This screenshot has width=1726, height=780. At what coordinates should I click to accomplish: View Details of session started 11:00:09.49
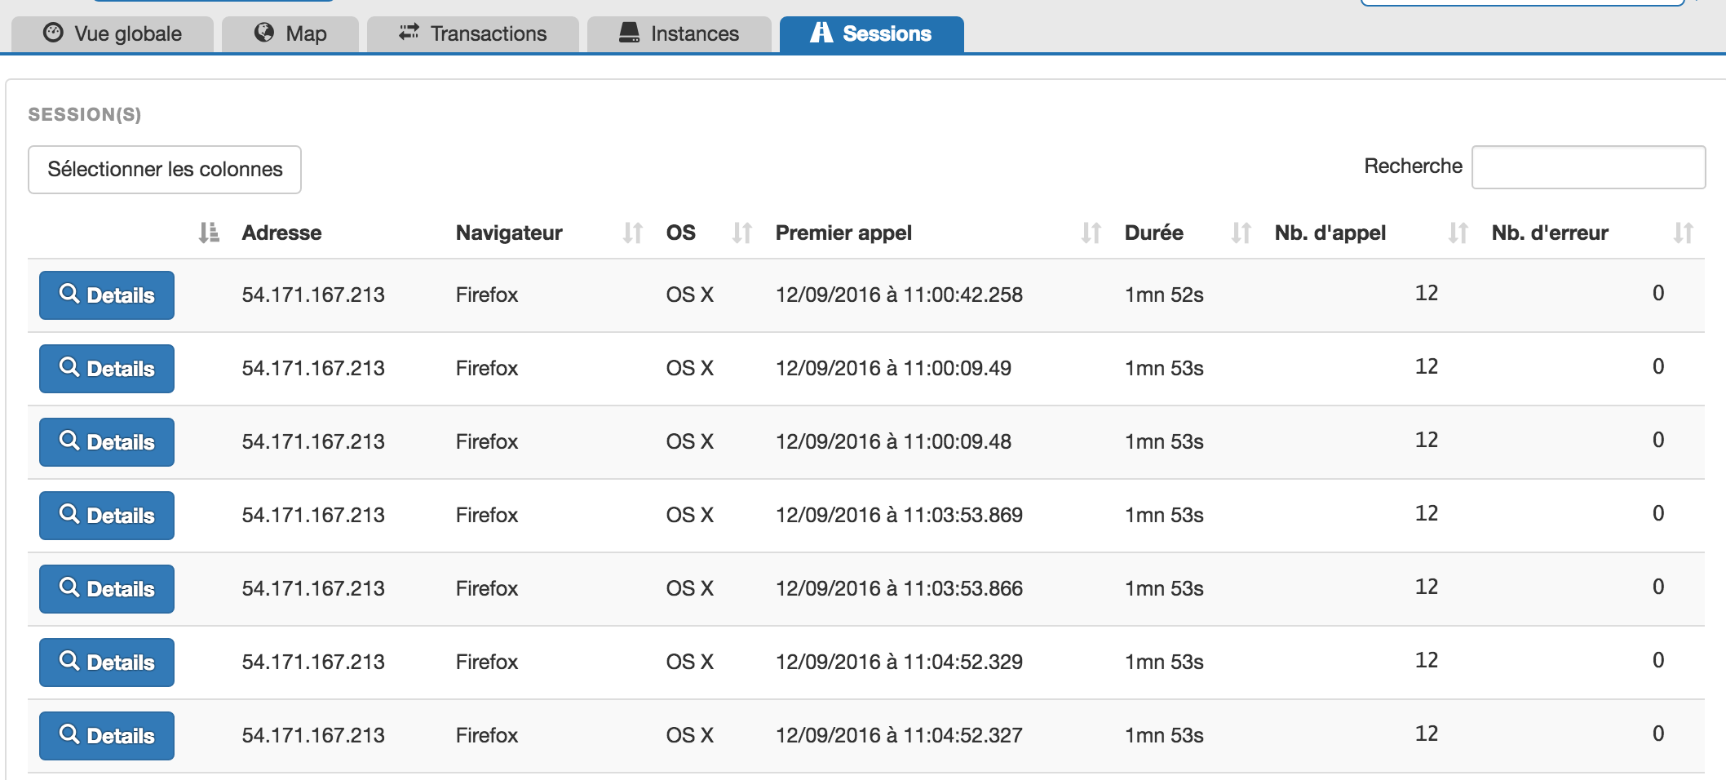pos(107,369)
